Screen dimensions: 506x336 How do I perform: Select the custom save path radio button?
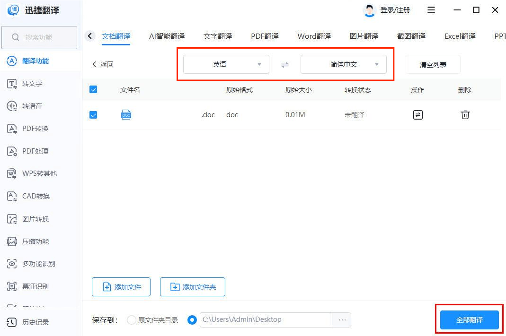tap(192, 320)
